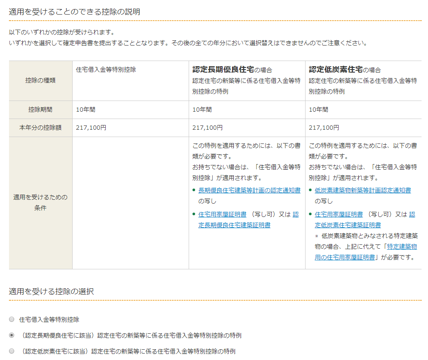Click 217,100円 in the 認定低炭素住宅 column
Screen dimensions: 428x360
pos(324,128)
